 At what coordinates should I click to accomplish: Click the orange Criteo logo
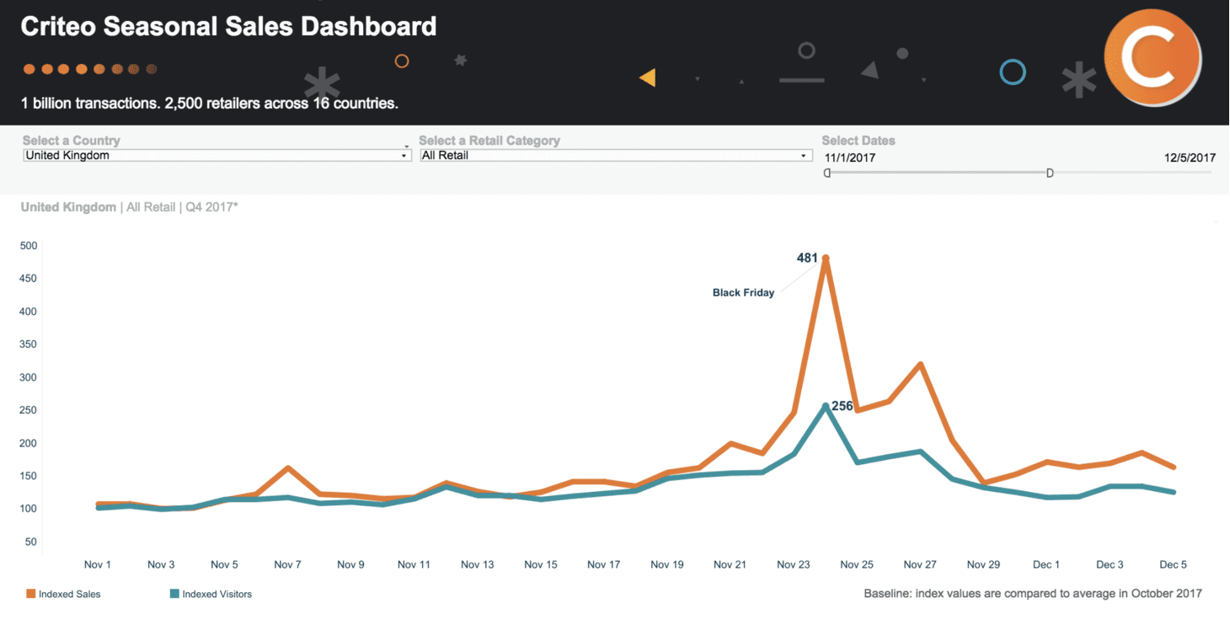pos(1152,59)
